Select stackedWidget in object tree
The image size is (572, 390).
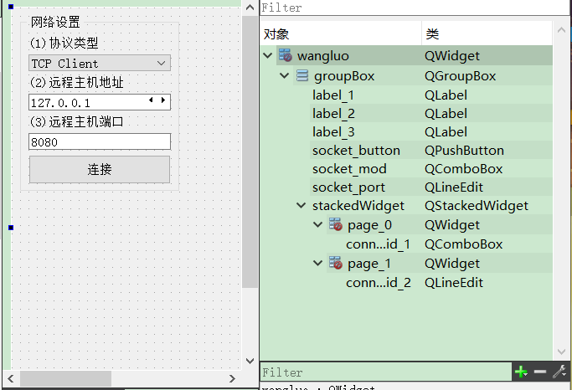[358, 206]
